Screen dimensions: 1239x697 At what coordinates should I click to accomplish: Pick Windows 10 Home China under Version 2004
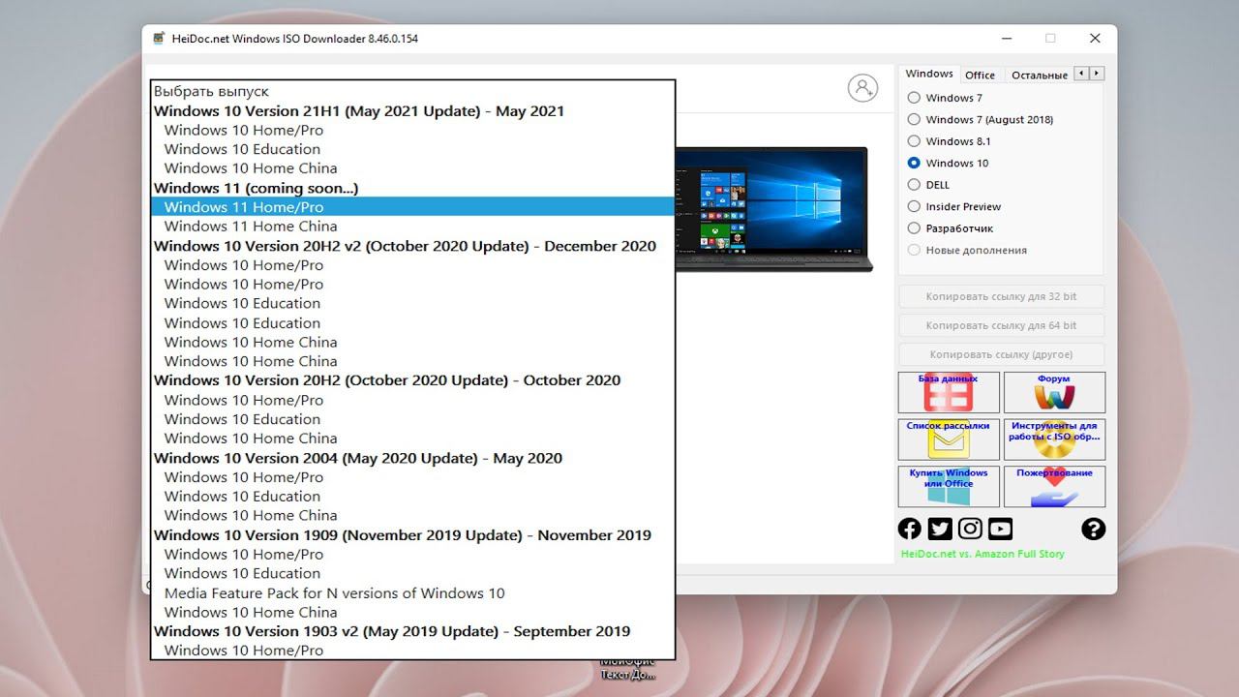[412, 515]
